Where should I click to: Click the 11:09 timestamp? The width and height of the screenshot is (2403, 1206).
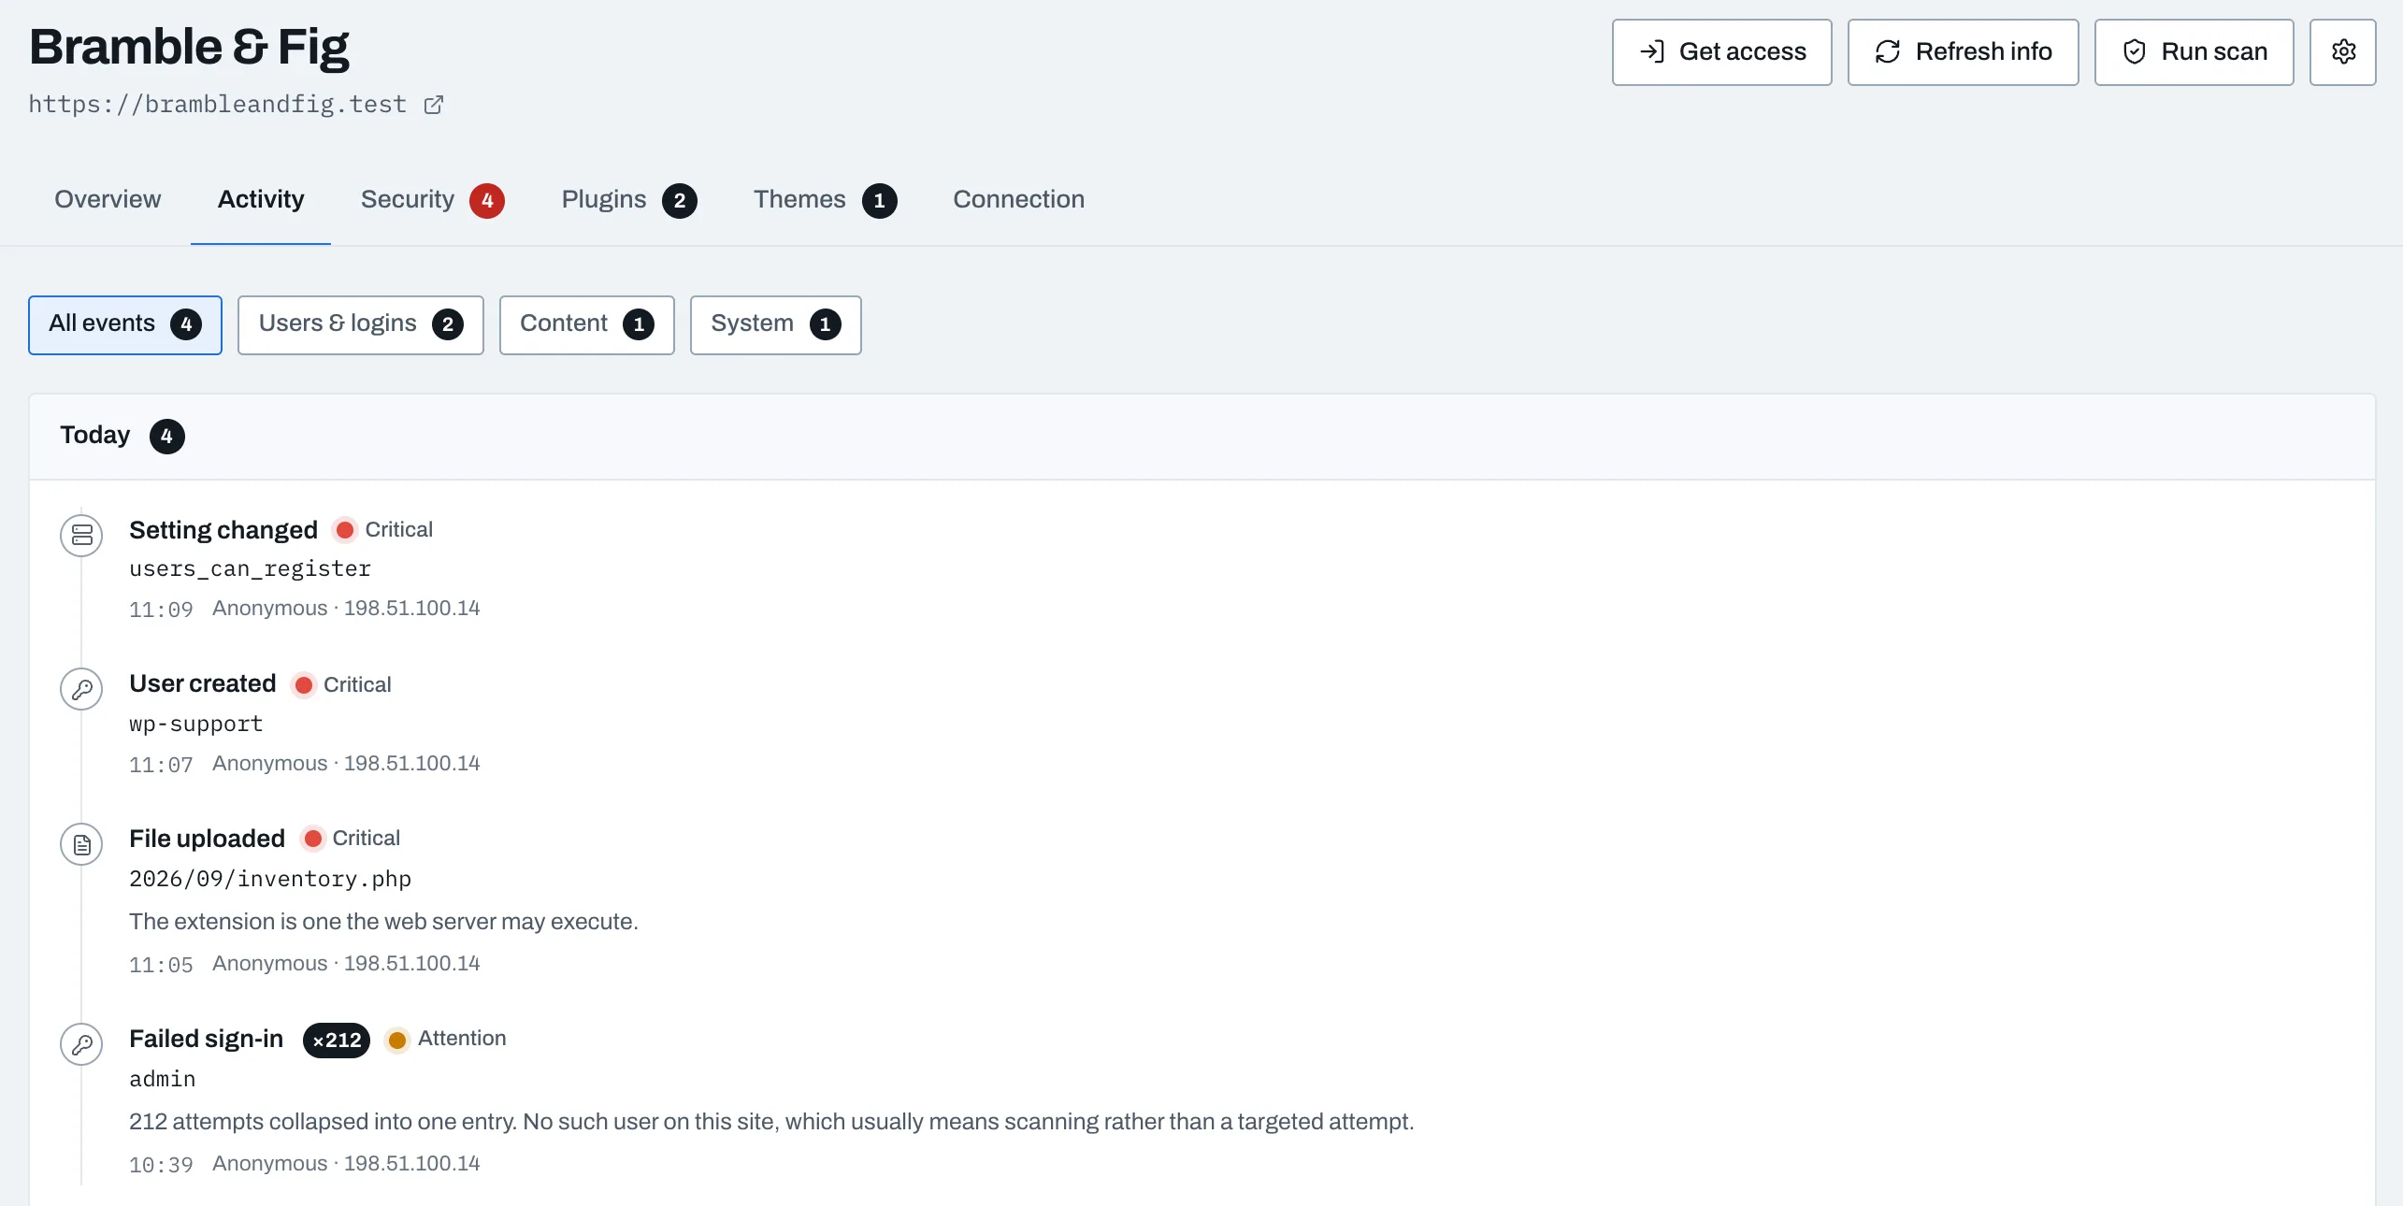161,610
